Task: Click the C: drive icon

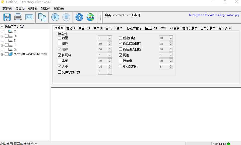Action: tap(11, 32)
